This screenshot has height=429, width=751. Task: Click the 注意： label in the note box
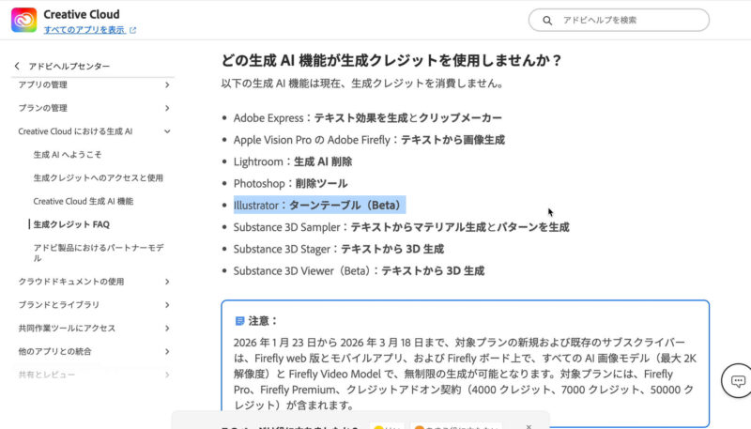tap(263, 321)
